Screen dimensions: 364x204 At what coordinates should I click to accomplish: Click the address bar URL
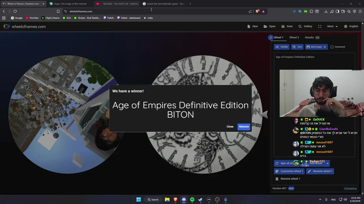(81, 11)
